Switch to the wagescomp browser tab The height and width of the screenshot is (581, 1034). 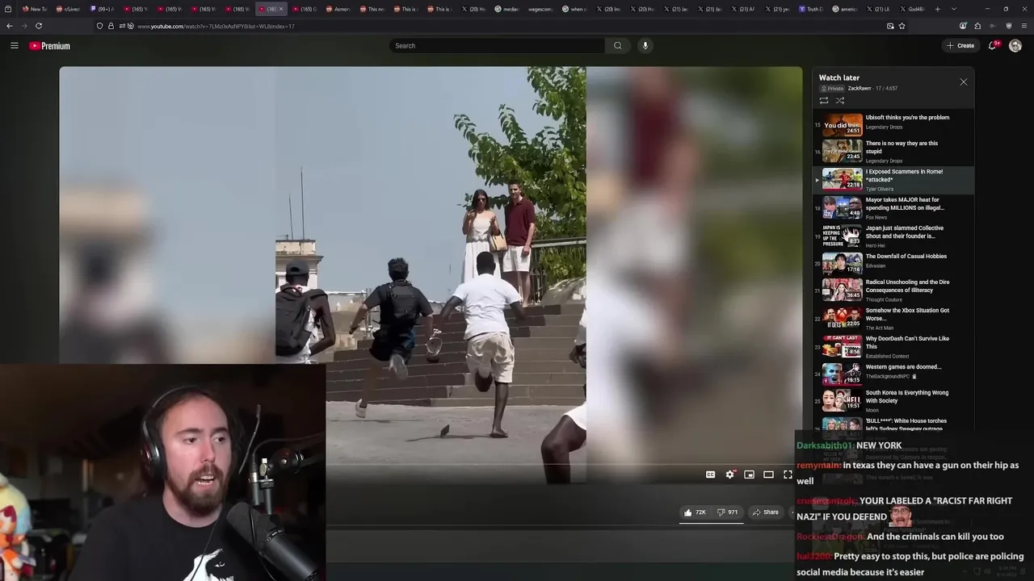click(x=540, y=9)
